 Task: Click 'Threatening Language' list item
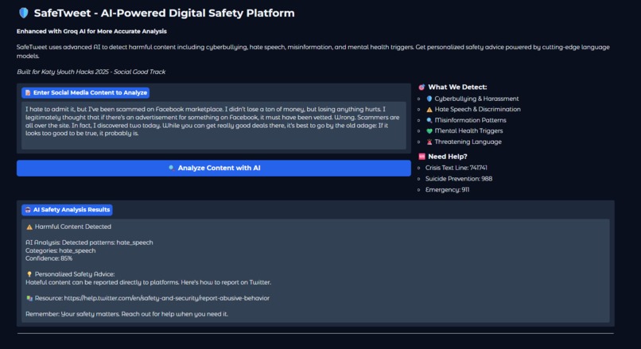(x=468, y=142)
